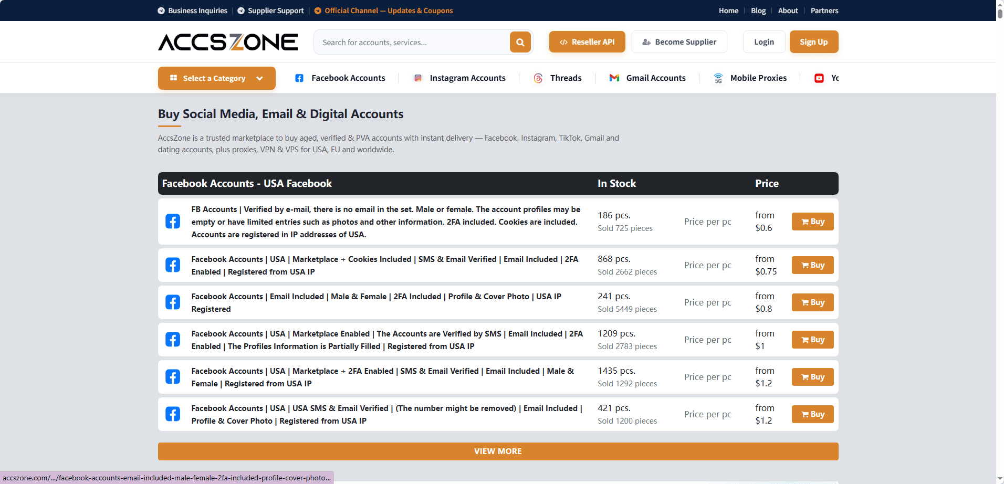Buy the $1 Marketplace Enabled item
Image resolution: width=1004 pixels, height=484 pixels.
click(x=812, y=340)
